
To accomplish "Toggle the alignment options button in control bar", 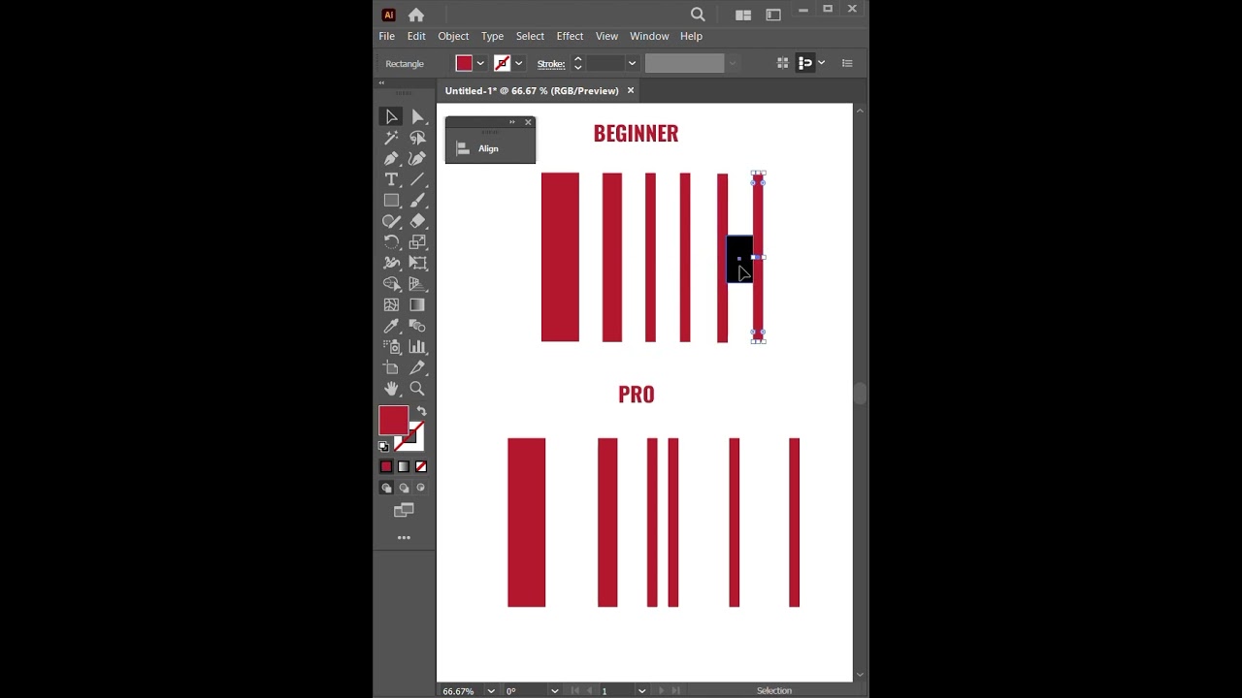I will [805, 63].
